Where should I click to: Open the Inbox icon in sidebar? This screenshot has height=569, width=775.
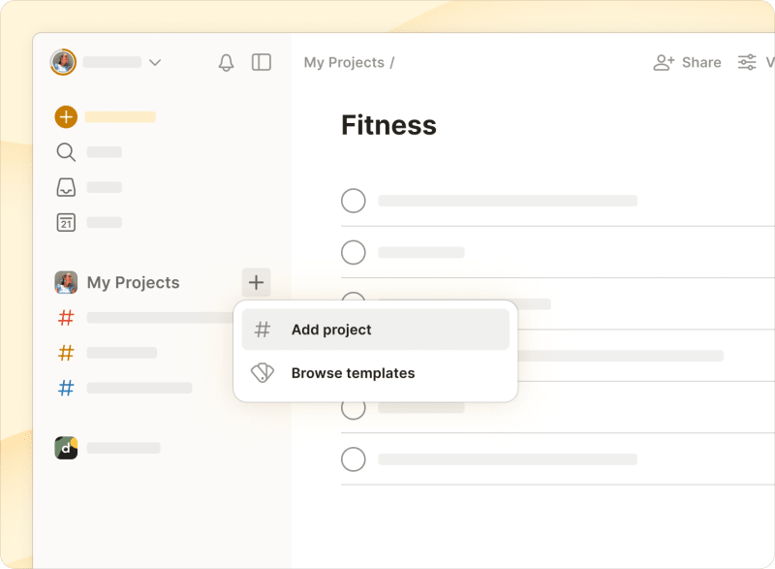(64, 187)
